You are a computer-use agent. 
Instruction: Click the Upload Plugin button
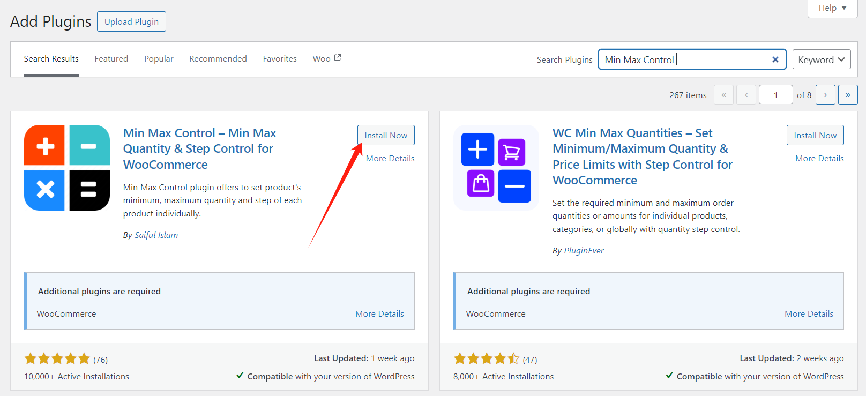tap(131, 21)
